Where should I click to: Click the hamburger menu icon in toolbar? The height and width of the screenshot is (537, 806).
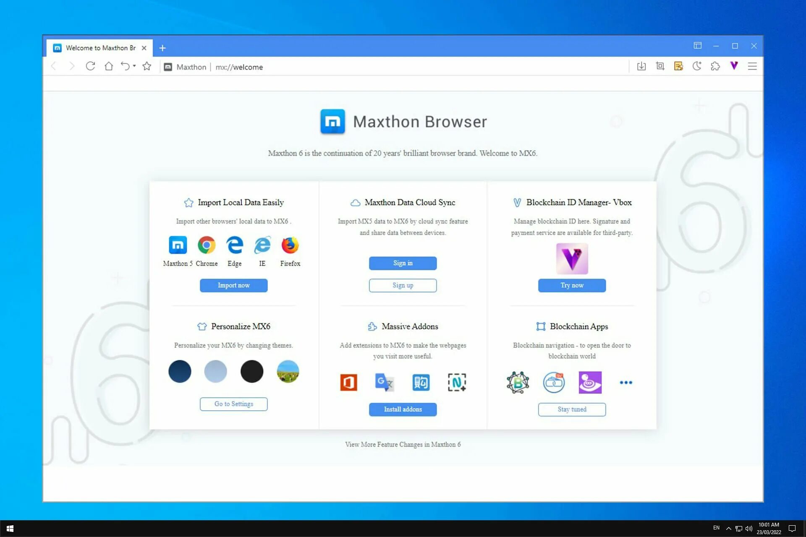click(752, 66)
